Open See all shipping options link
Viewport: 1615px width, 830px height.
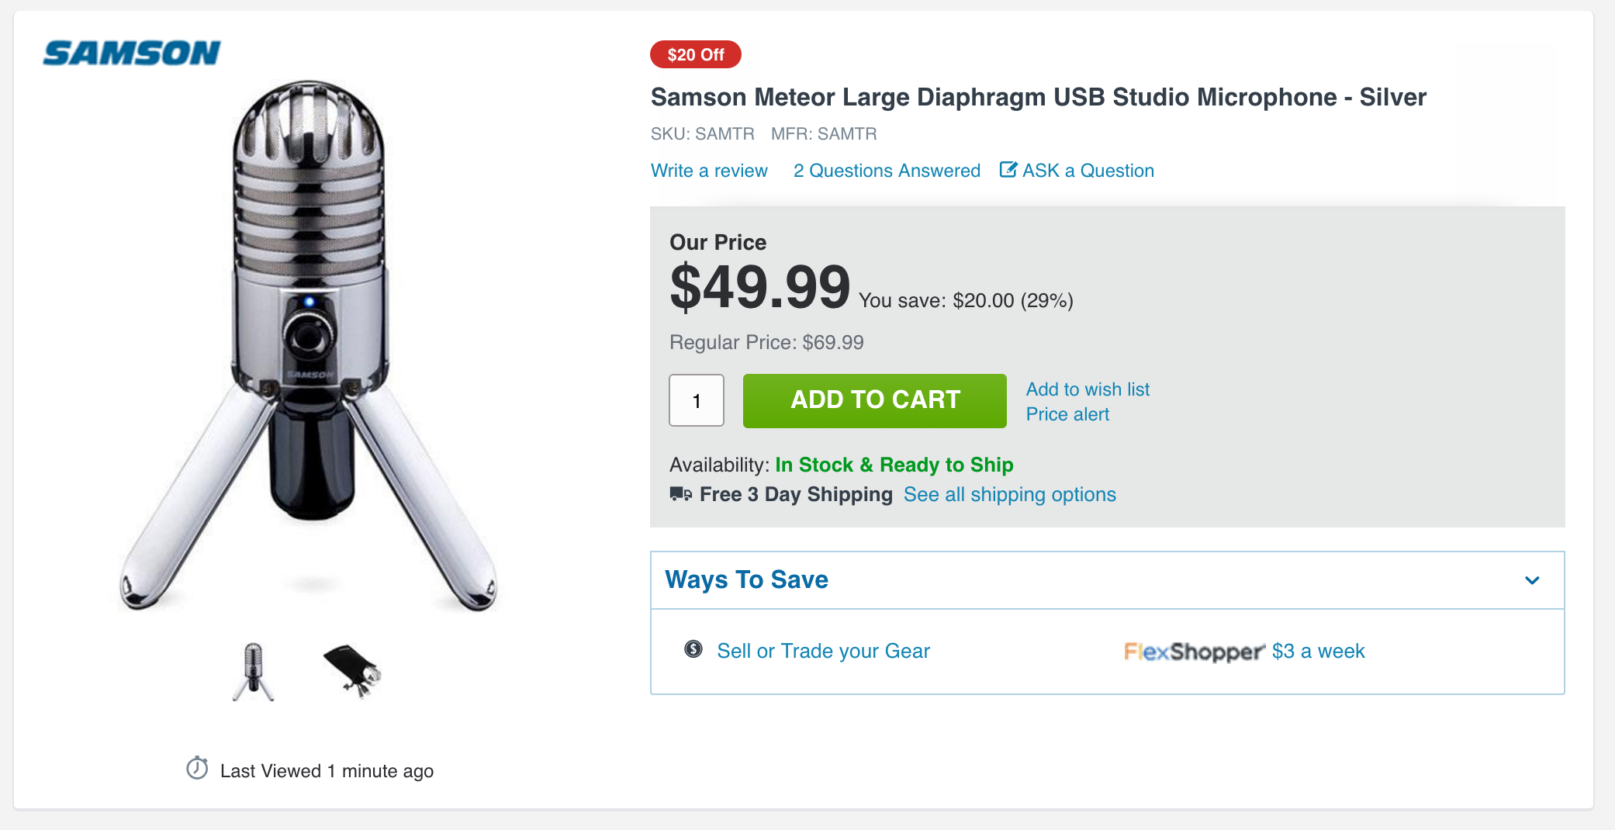coord(1009,495)
